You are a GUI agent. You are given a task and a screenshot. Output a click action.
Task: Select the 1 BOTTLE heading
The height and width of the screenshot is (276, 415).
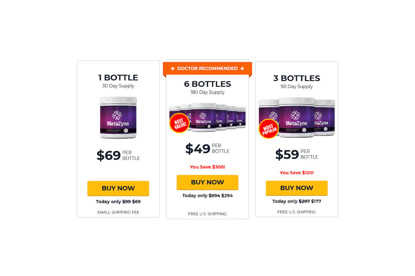coord(118,78)
